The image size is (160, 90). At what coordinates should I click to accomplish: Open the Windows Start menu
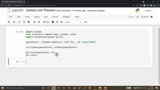pyautogui.click(x=2, y=88)
